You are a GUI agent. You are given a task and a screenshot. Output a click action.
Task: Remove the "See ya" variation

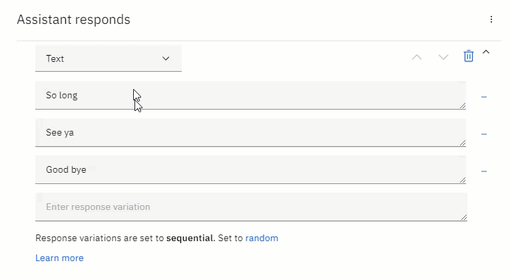point(484,134)
